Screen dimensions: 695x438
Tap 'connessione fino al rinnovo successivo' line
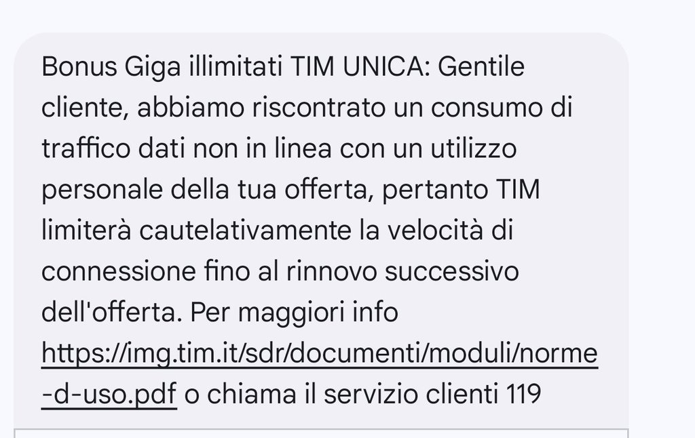coord(280,271)
